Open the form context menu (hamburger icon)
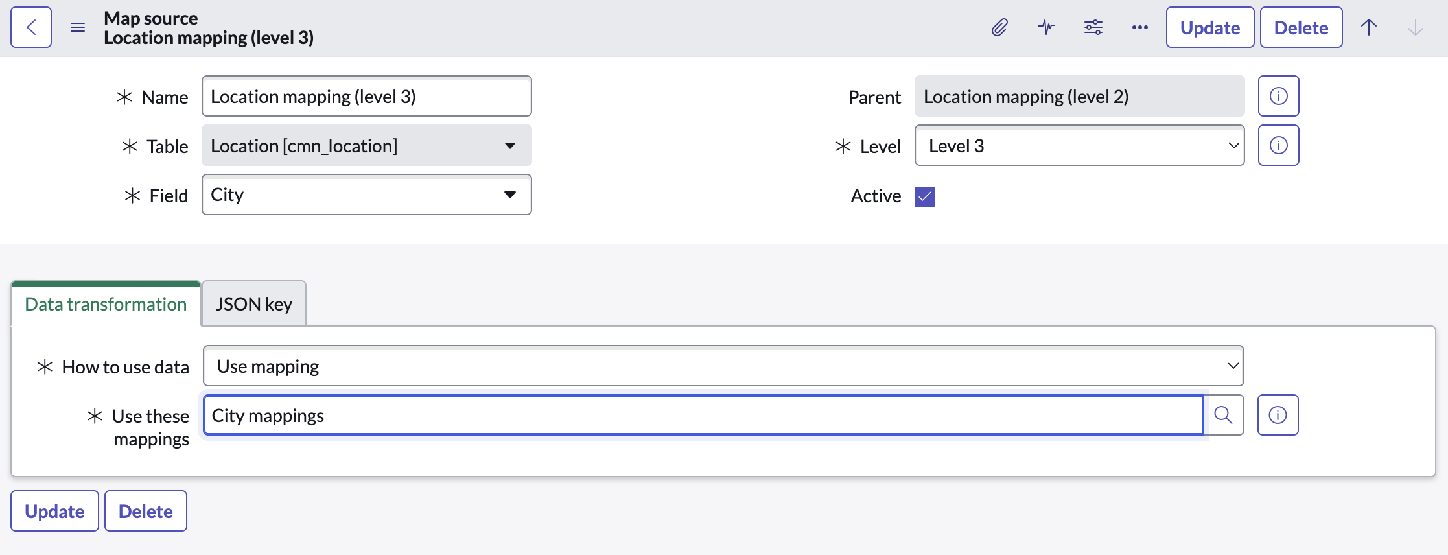The height and width of the screenshot is (555, 1448). pyautogui.click(x=78, y=27)
